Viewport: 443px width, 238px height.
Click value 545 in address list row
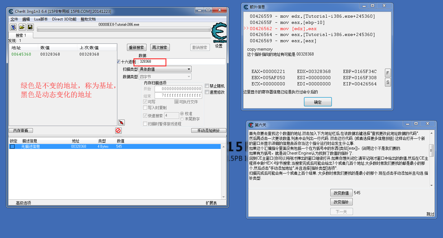point(119,146)
